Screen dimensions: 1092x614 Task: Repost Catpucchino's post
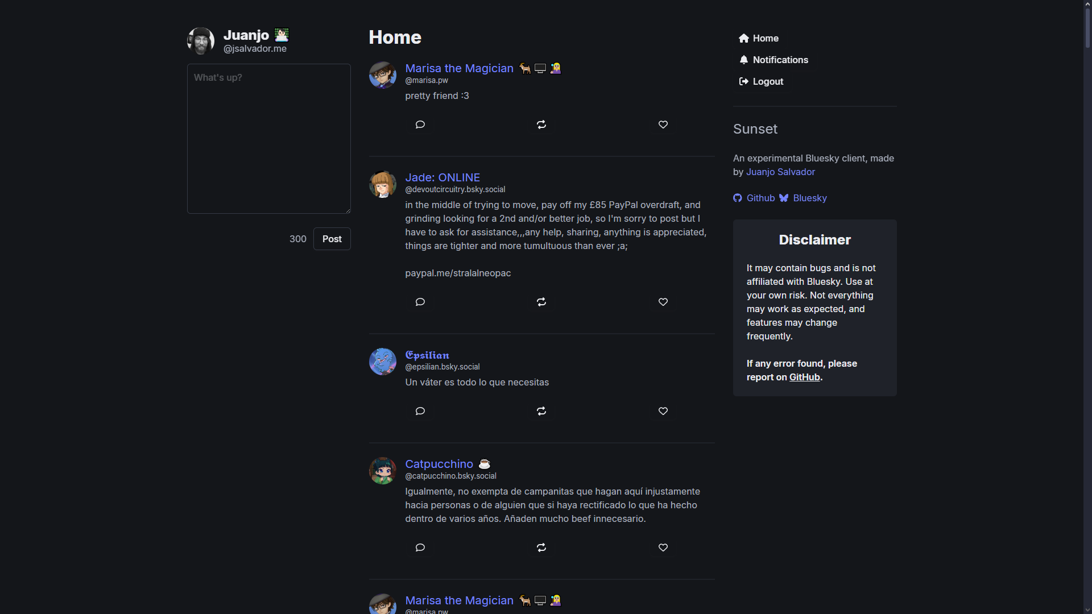541,547
